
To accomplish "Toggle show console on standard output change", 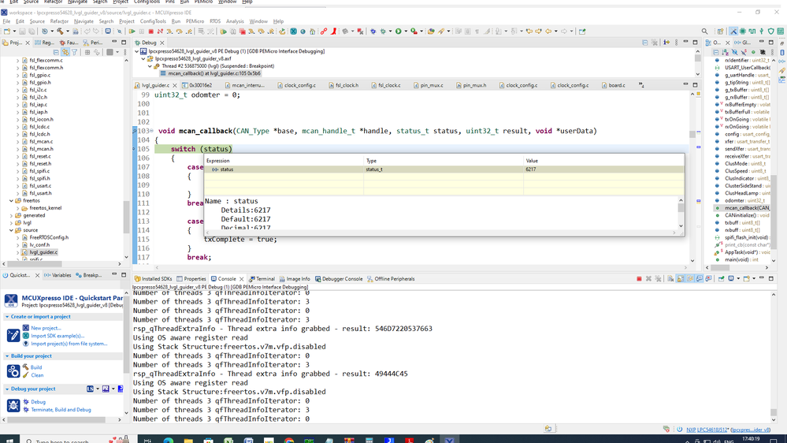I will click(x=700, y=279).
